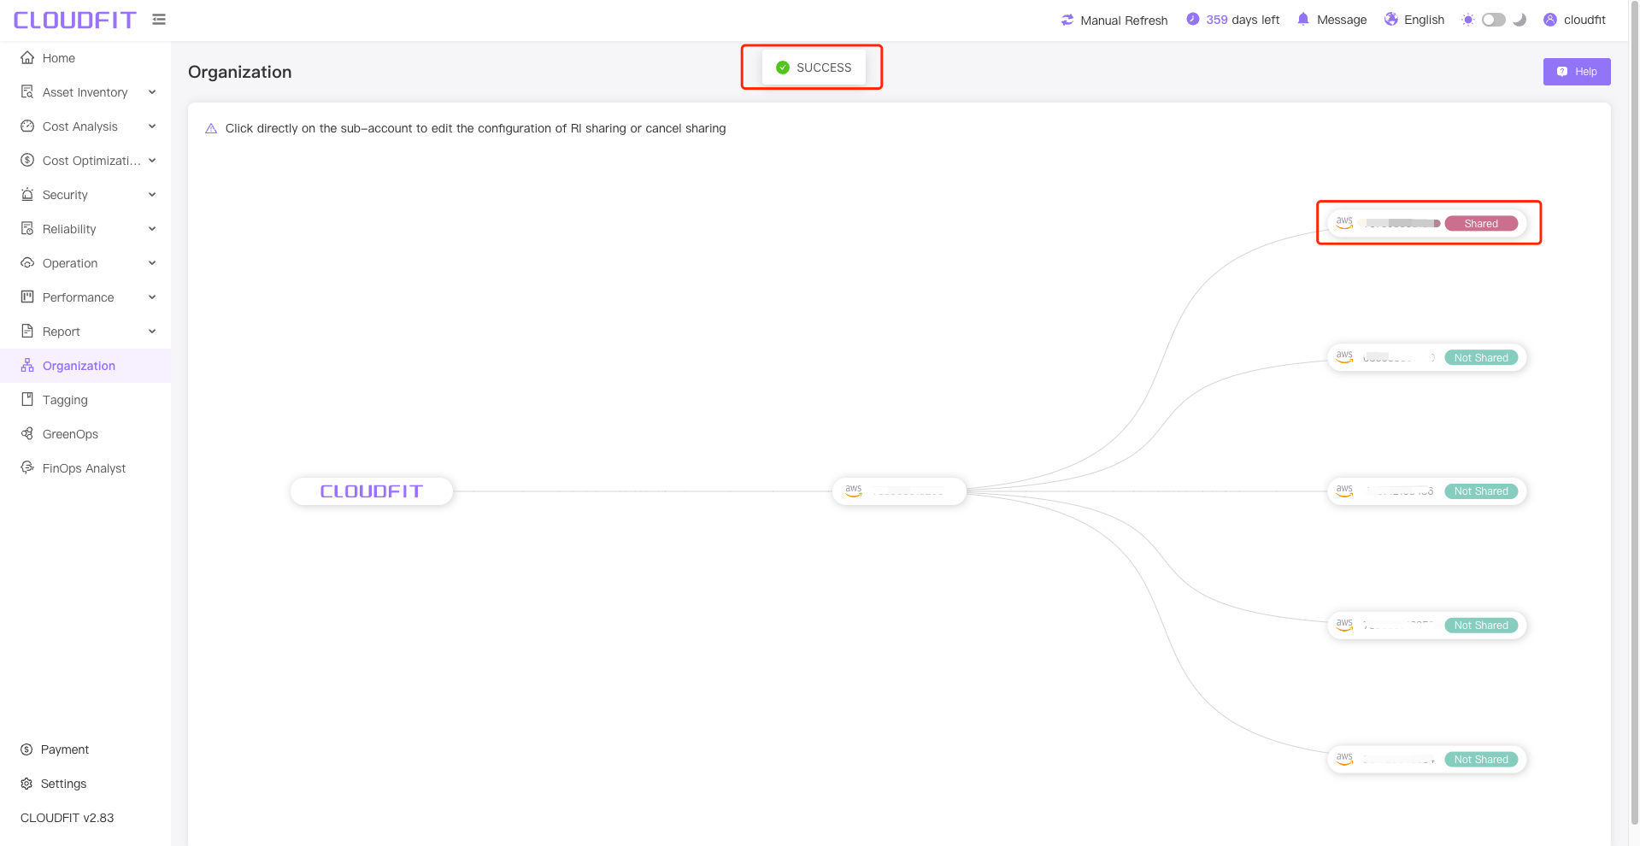Viewport: 1640px width, 846px height.
Task: Open the cloudfit user name menu
Action: (x=1584, y=20)
